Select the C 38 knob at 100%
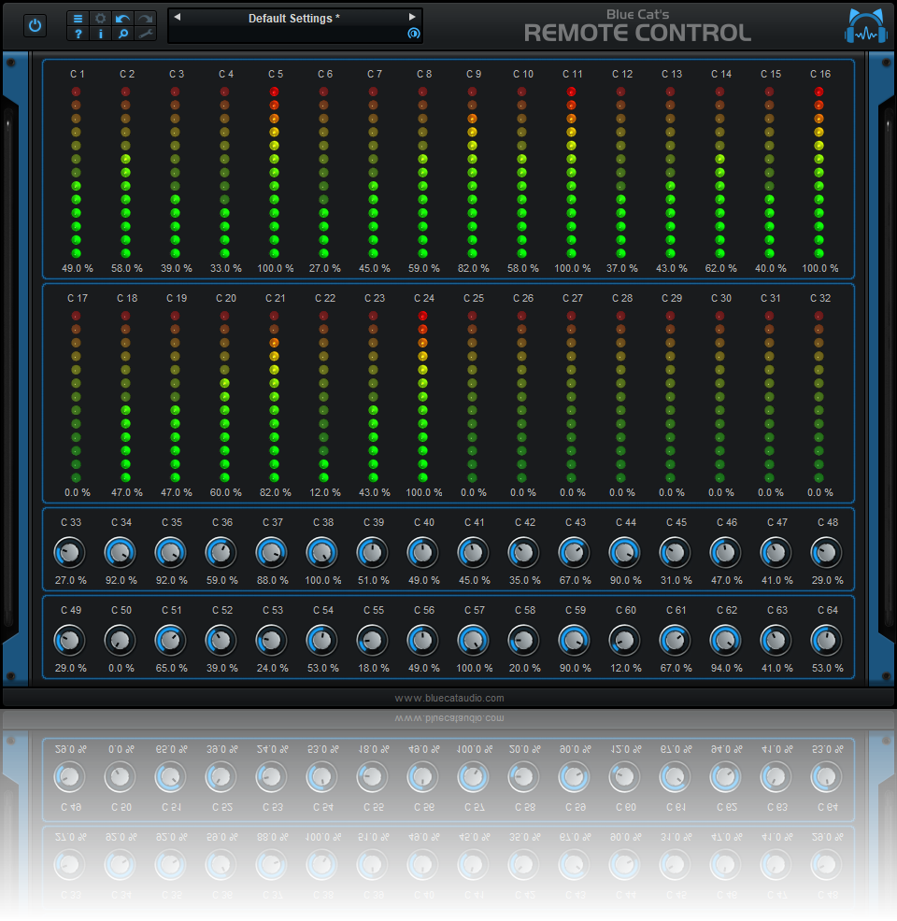897x921 pixels. tap(322, 552)
